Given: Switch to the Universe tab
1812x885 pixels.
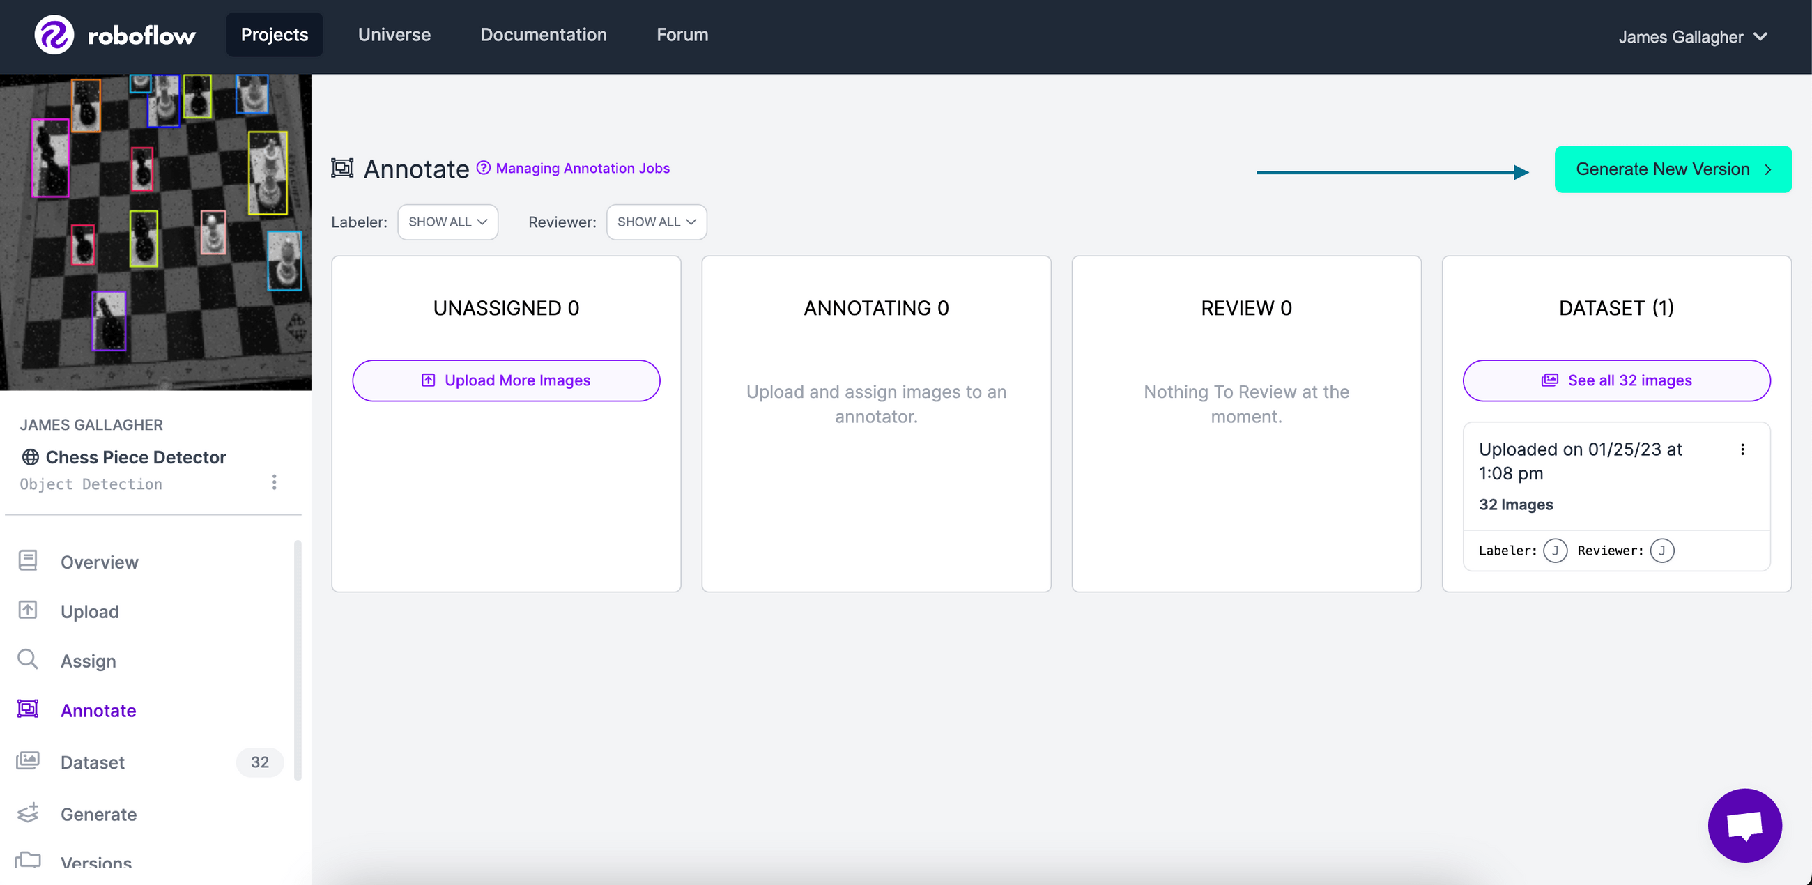Looking at the screenshot, I should [394, 34].
